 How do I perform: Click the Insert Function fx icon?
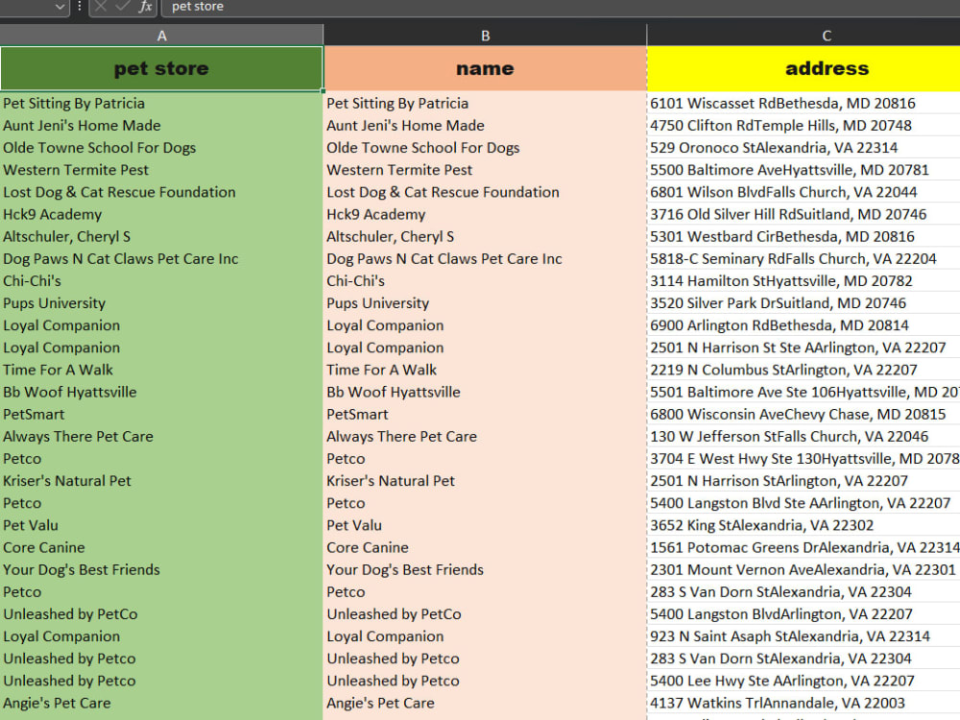pos(145,7)
